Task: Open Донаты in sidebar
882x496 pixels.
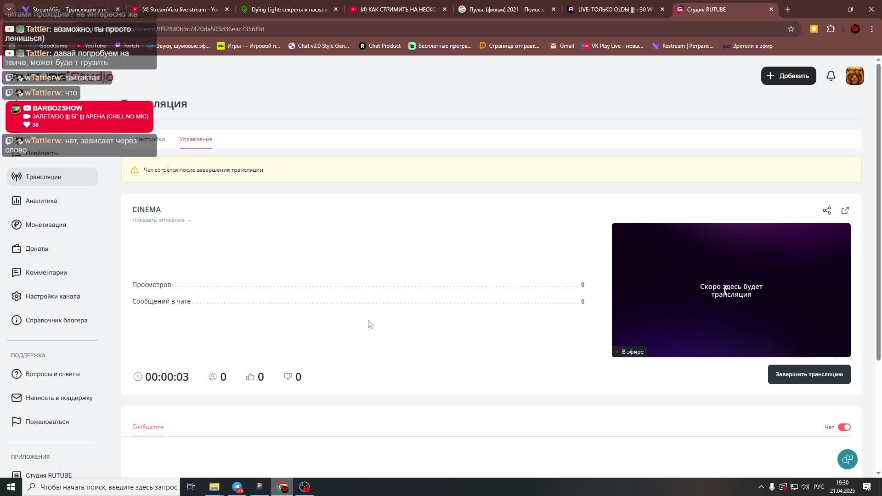Action: [37, 248]
